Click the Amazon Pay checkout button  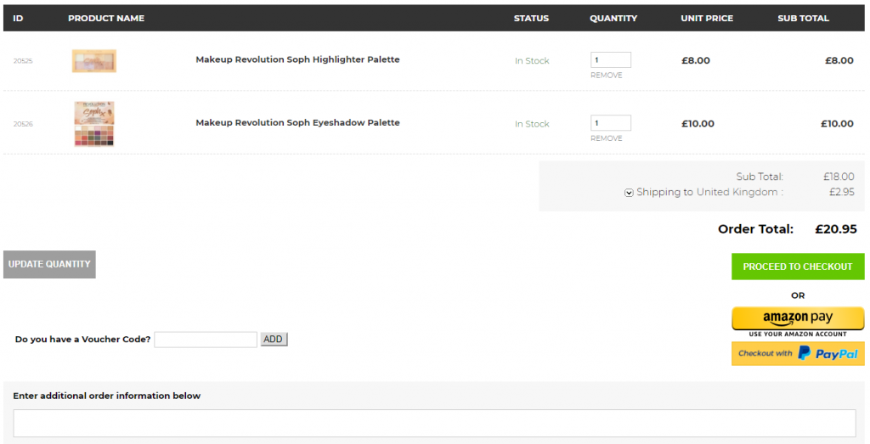coord(797,319)
